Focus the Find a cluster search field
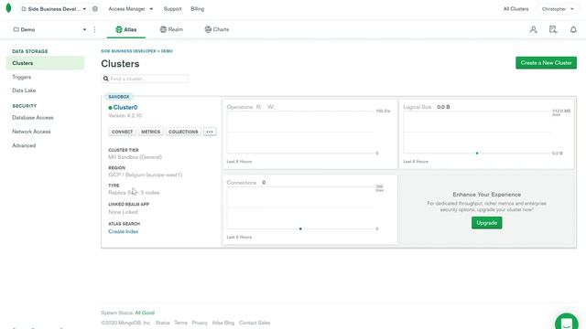 (x=145, y=79)
